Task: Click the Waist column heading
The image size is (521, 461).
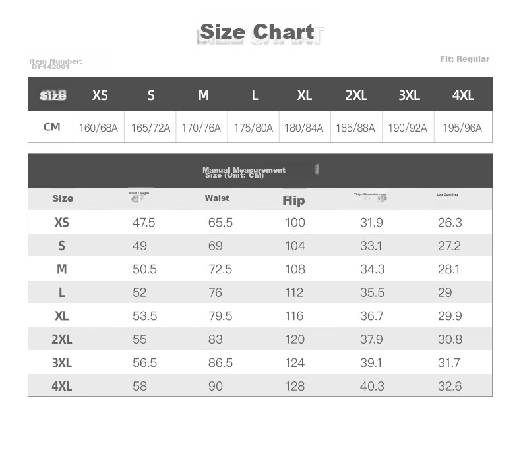Action: click(x=216, y=198)
